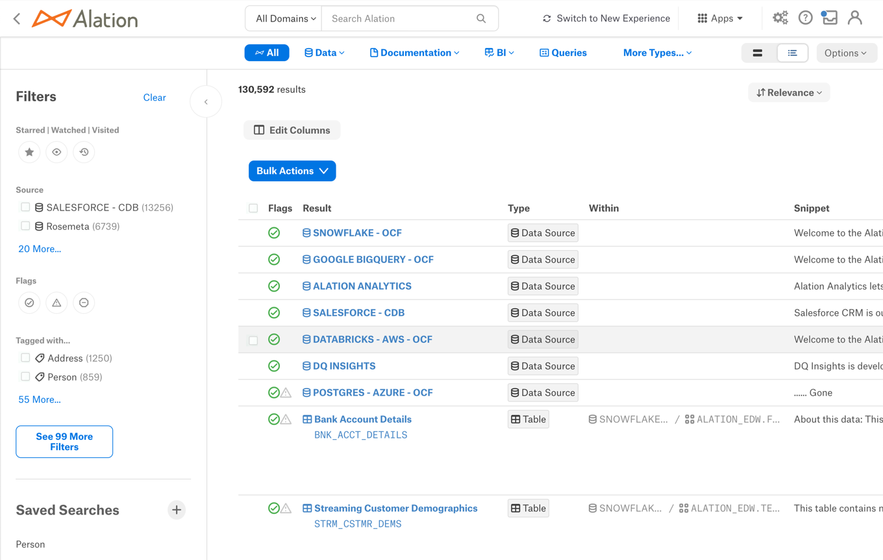Click the endorsed icon for SNOWFLAKE - OCF

pyautogui.click(x=274, y=233)
